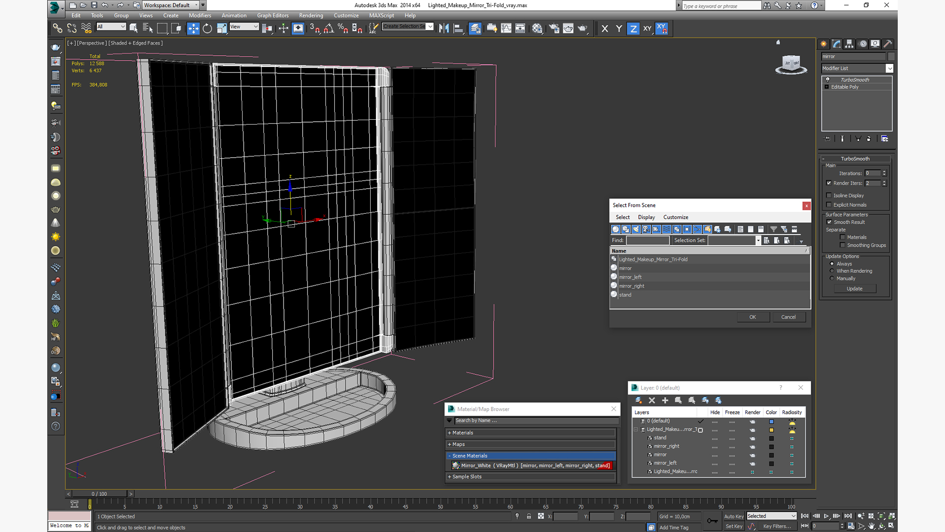Toggle Render Iters checkbox in TurboSmooth

click(829, 183)
